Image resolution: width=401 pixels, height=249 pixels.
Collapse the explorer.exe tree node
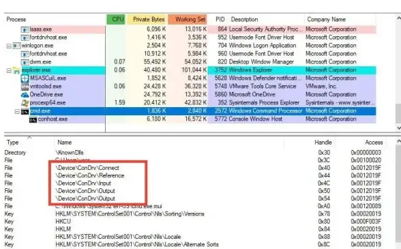[8, 70]
